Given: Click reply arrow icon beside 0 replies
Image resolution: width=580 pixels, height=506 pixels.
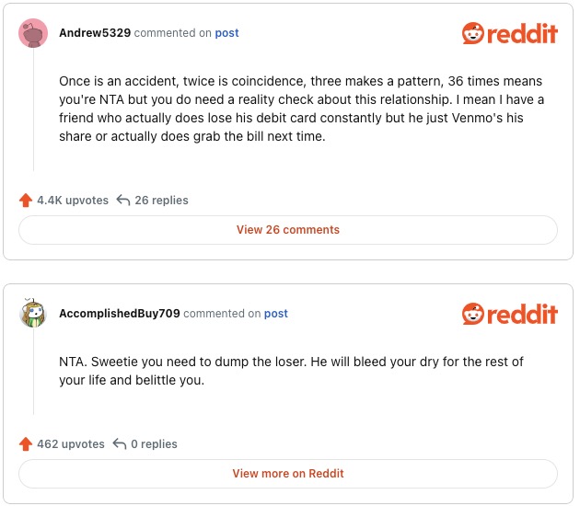Looking at the screenshot, I should pyautogui.click(x=119, y=444).
